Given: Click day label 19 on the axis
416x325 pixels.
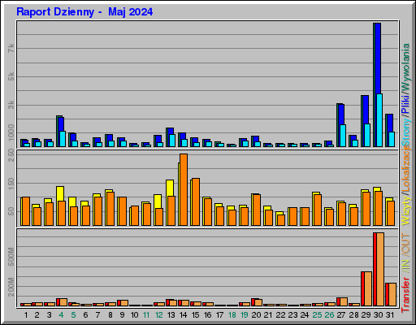Looking at the screenshot, I should [x=245, y=315].
